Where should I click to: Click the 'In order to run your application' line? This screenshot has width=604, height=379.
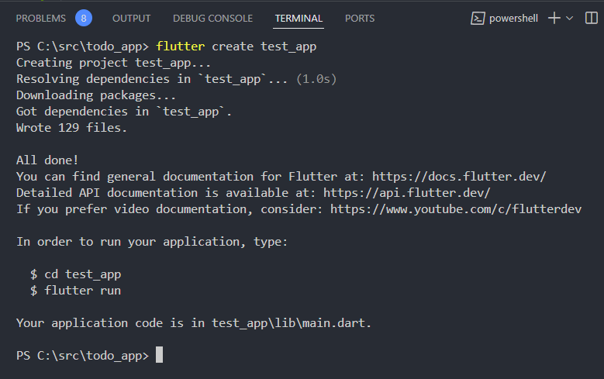152,242
